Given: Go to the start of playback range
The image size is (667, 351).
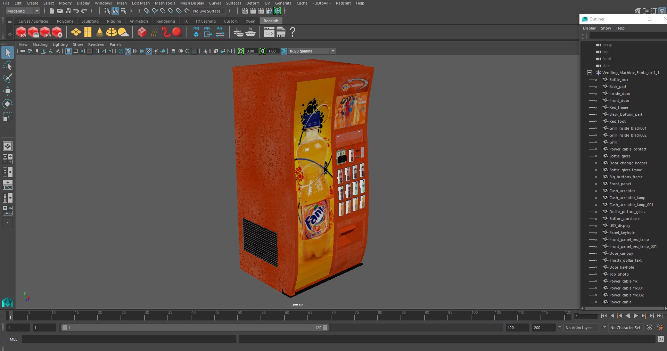Looking at the screenshot, I should pyautogui.click(x=603, y=316).
